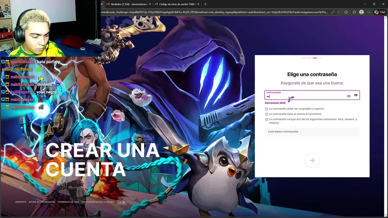
Task: Click chat username 'kellikapotts'
Action: [22, 92]
